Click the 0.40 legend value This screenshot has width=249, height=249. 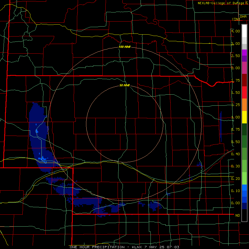235,154
